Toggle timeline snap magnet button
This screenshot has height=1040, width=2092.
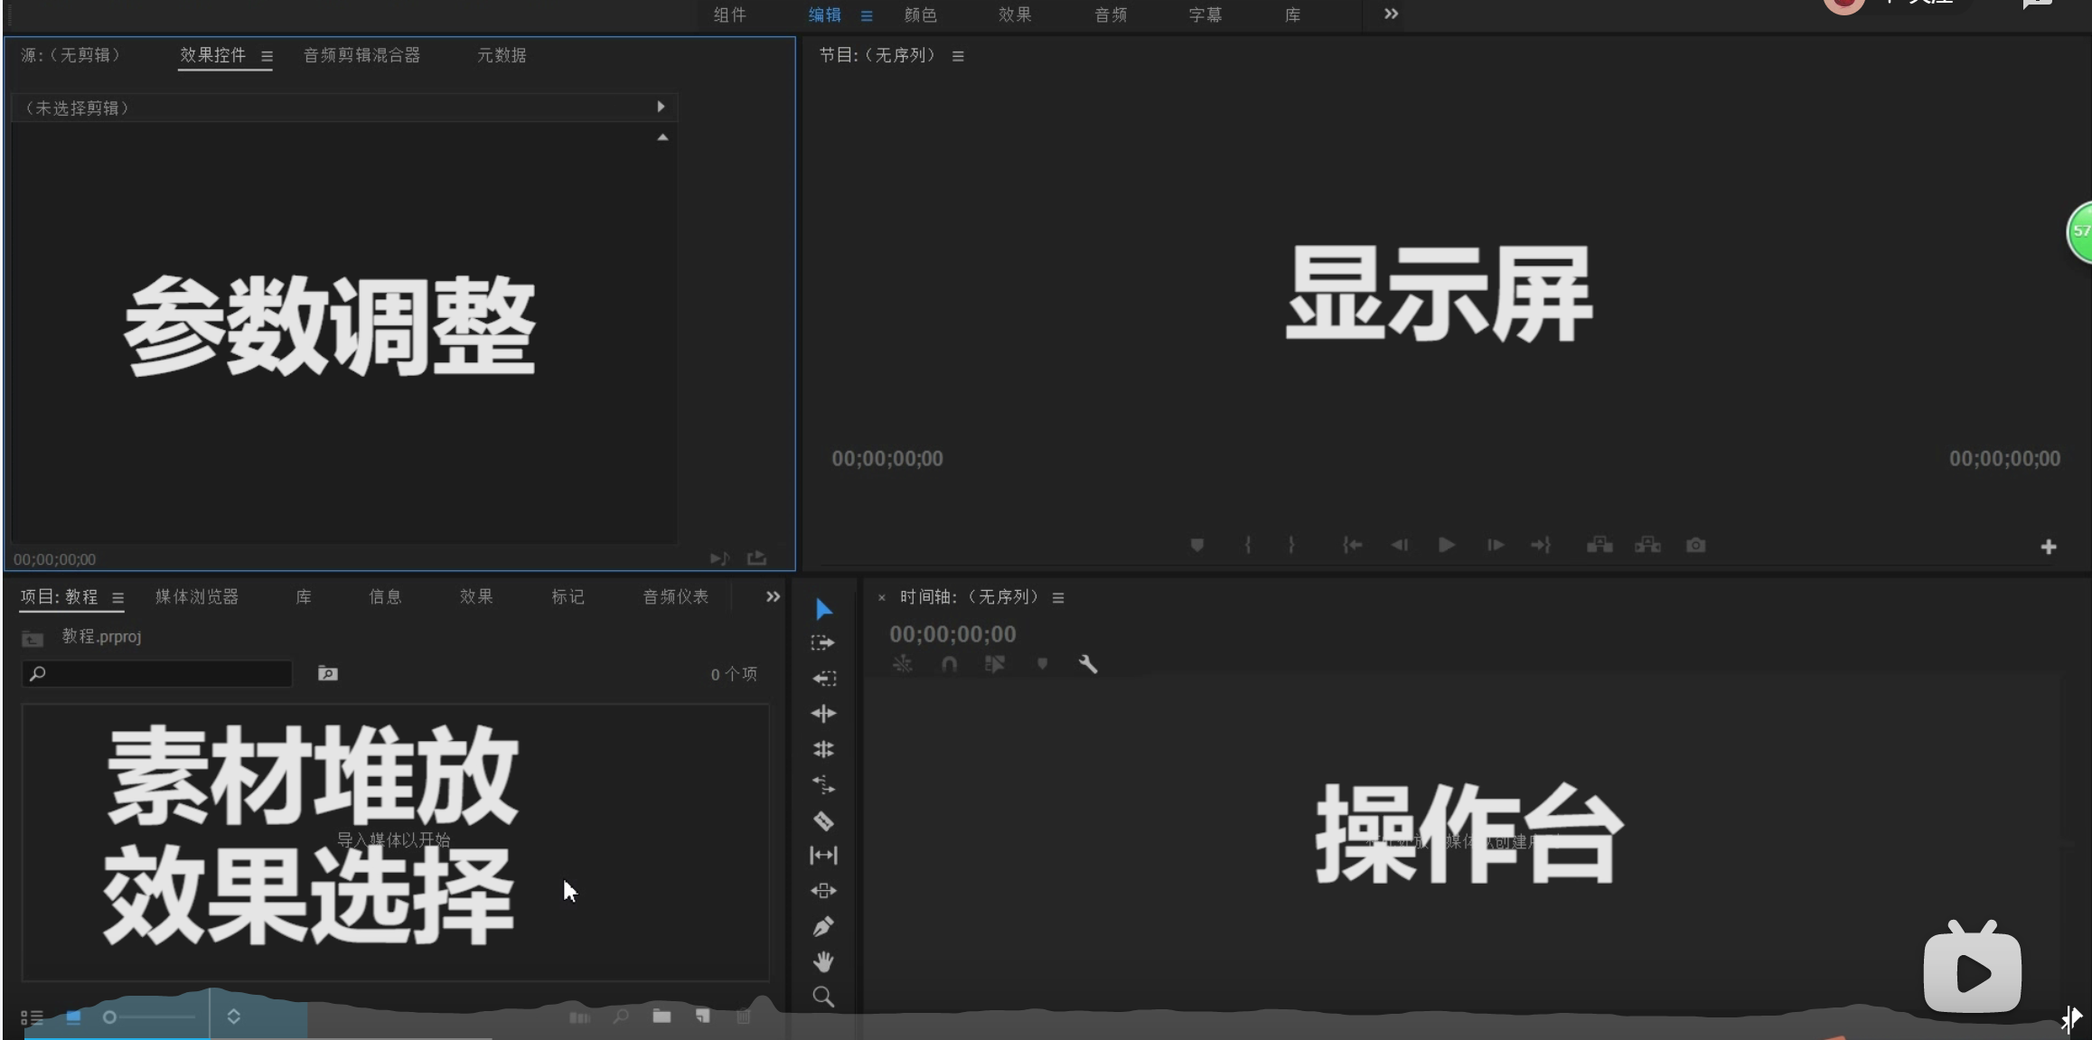click(x=949, y=664)
